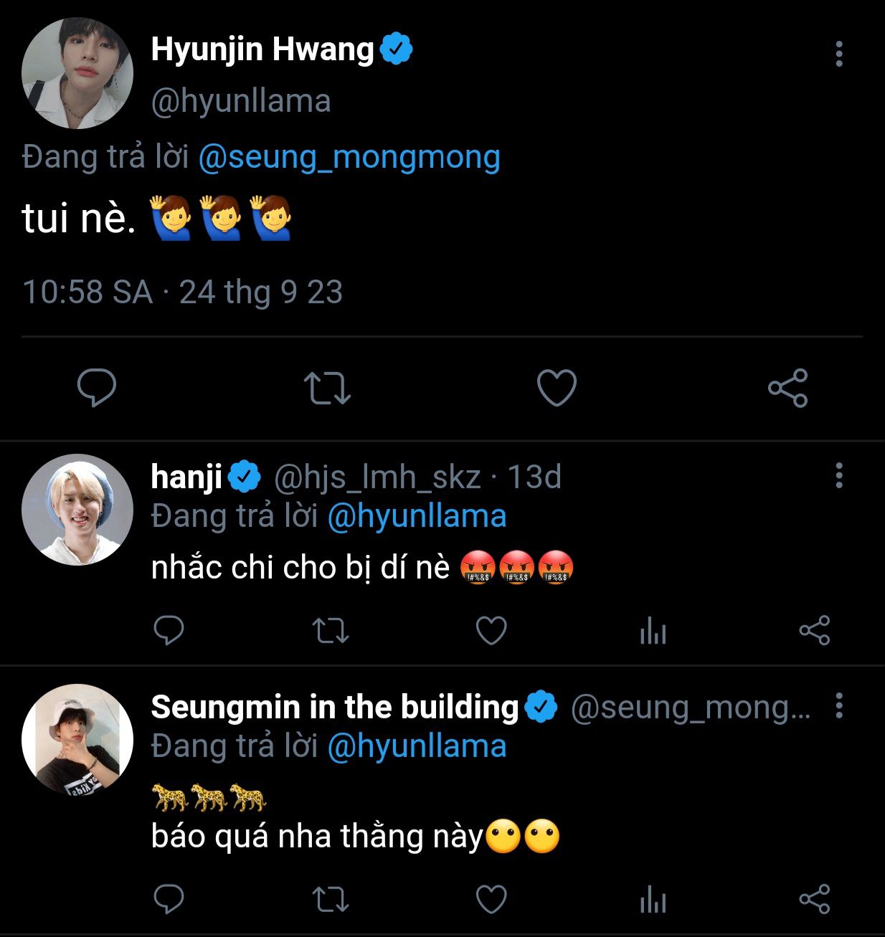Open hanji's profile avatar

tap(77, 509)
